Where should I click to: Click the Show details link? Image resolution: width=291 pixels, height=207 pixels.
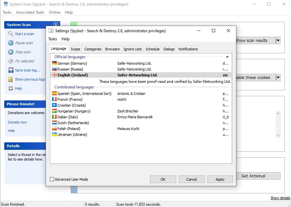(x=280, y=198)
